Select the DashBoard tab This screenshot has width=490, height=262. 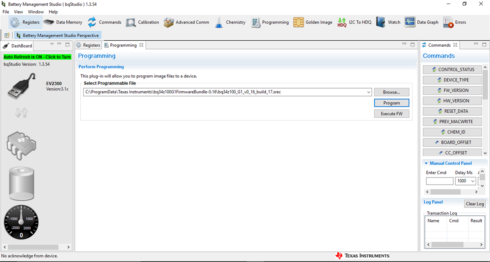point(18,45)
